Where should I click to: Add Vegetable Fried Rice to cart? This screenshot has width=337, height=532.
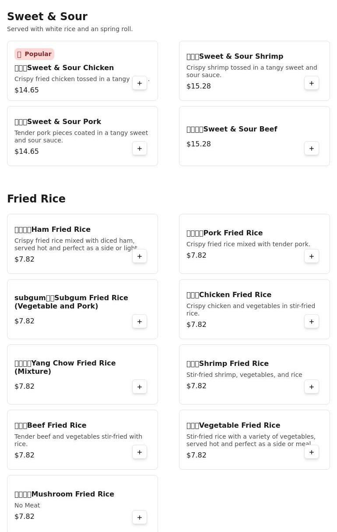312,452
